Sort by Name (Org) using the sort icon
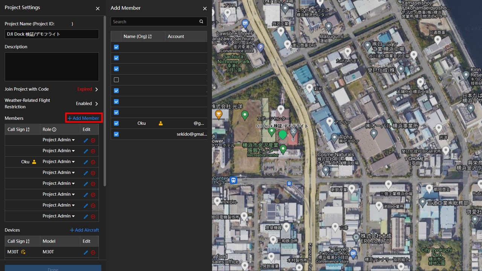482x271 pixels. (150, 37)
